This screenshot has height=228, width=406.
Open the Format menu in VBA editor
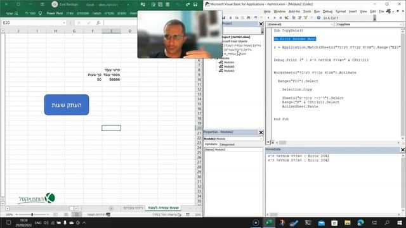(341, 11)
